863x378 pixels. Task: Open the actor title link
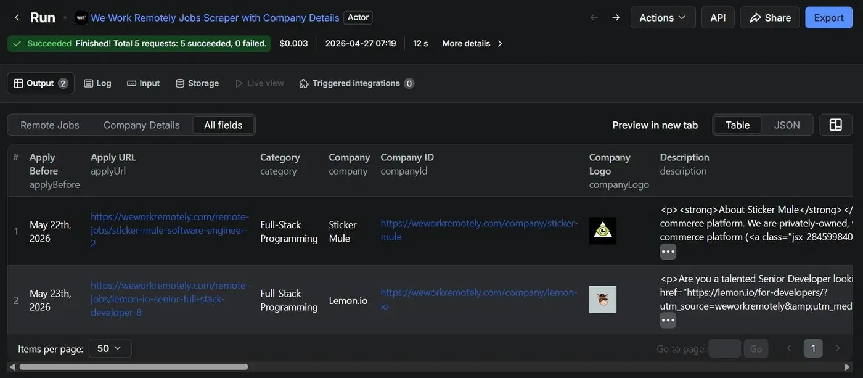(x=215, y=18)
